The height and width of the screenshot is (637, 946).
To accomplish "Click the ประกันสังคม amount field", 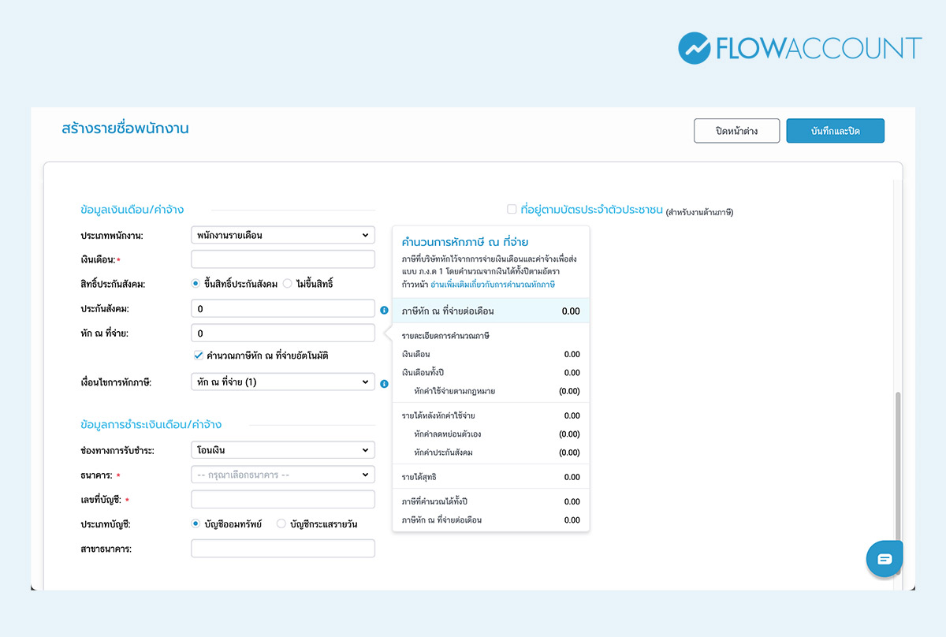I will (x=283, y=308).
